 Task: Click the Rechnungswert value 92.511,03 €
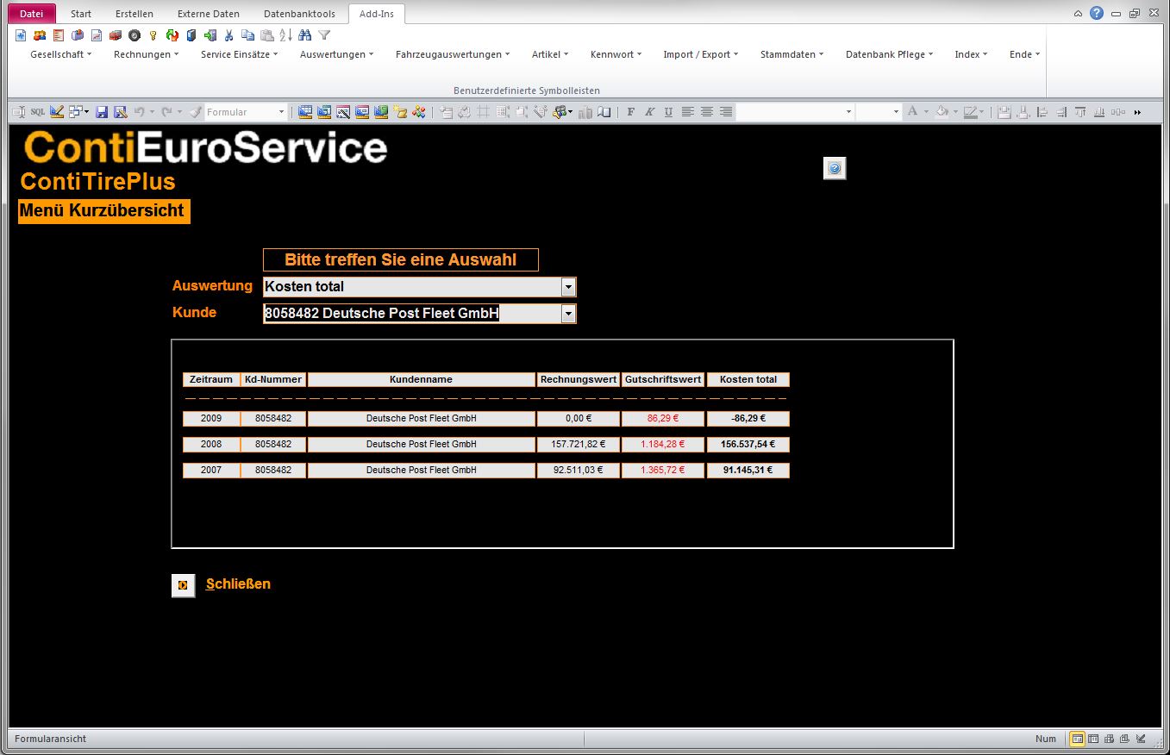coord(579,471)
